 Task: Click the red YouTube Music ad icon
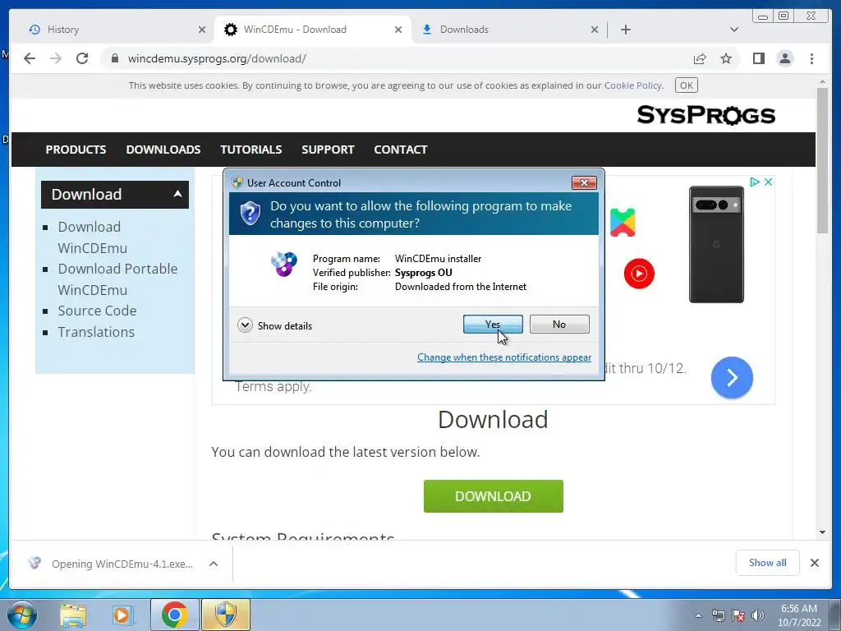639,274
